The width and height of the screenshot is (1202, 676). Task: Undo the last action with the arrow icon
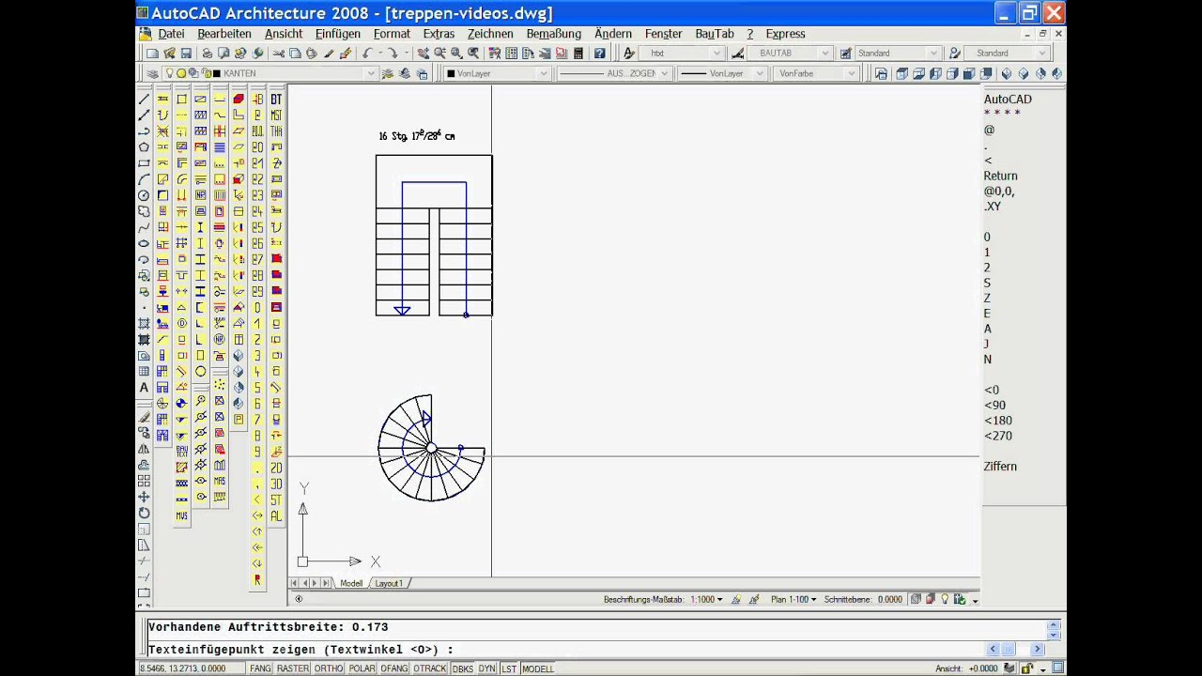tap(367, 54)
